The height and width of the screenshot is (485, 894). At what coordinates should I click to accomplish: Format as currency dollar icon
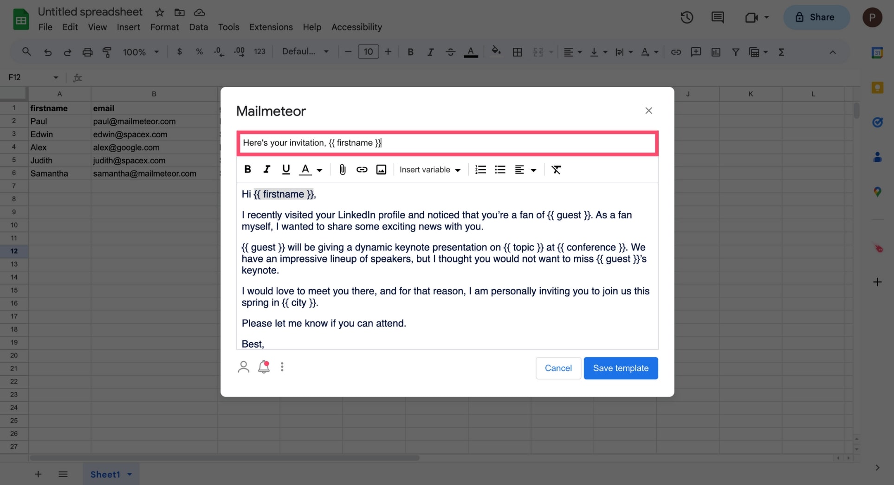[180, 52]
